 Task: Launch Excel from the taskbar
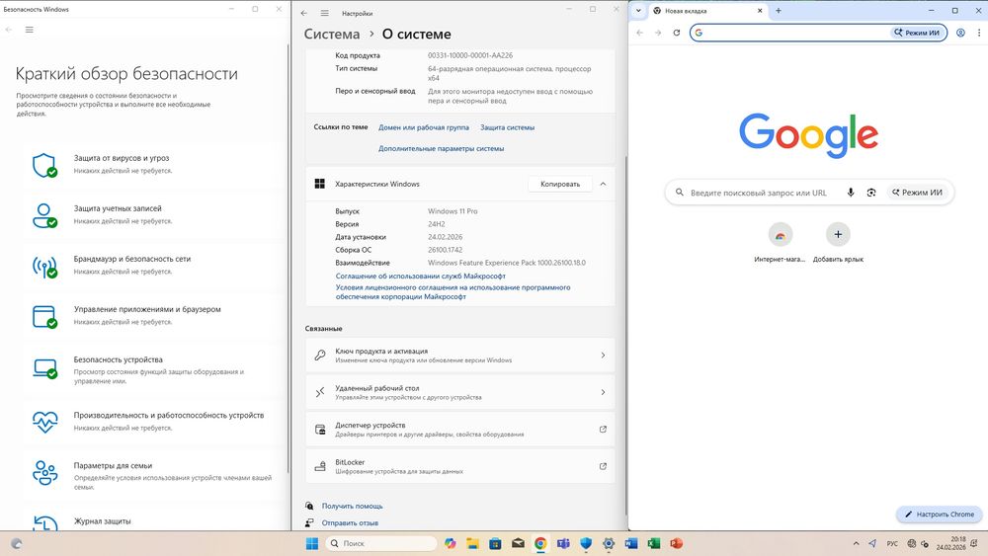tap(654, 543)
